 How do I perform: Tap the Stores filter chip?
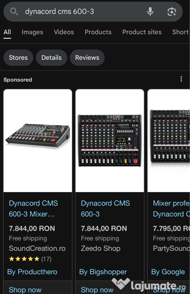point(18,57)
